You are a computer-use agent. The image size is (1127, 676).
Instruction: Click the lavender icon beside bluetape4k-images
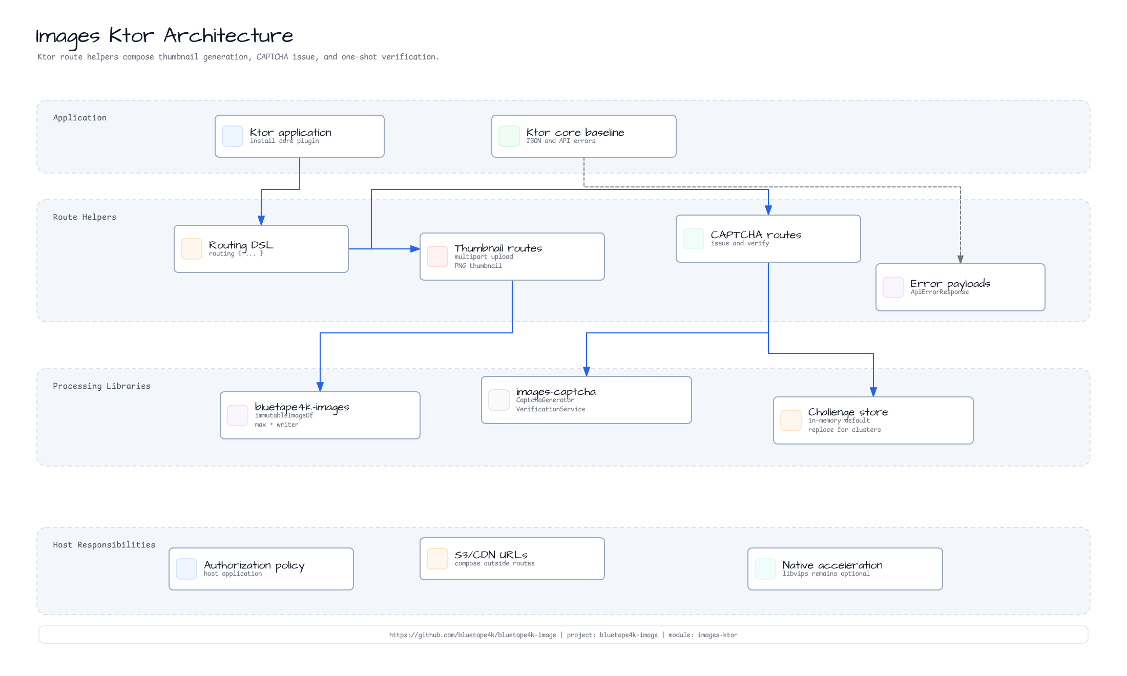[238, 415]
